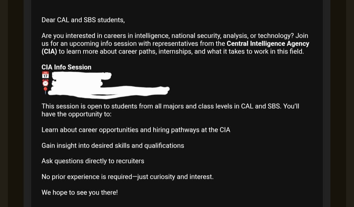This screenshot has width=354, height=207.
Task: Click the 'We hope to see you there!' closing
Action: pyautogui.click(x=79, y=193)
